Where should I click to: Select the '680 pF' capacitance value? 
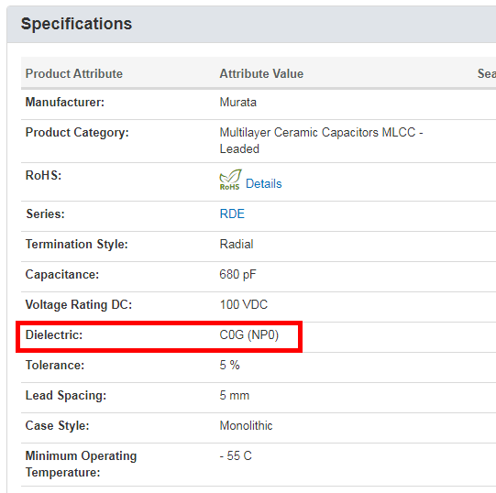pos(237,275)
